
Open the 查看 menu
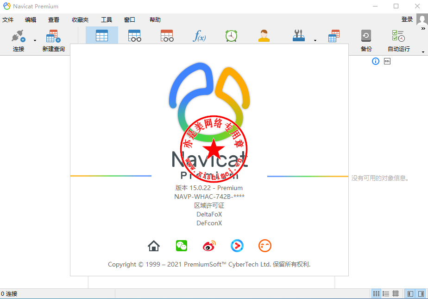coord(54,19)
